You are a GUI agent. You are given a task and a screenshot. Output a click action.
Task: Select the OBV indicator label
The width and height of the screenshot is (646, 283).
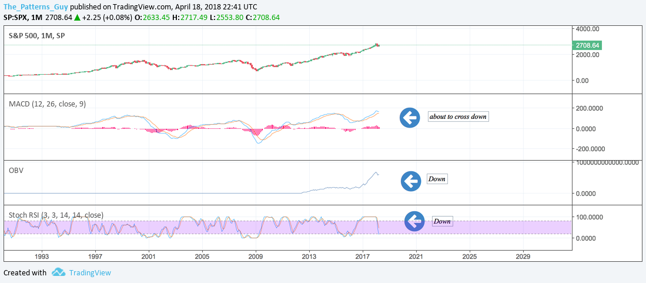[16, 170]
